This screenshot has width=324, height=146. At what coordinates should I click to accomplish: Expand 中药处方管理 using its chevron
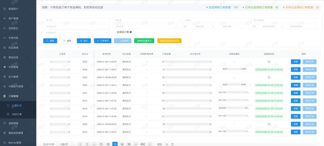(x=32, y=87)
